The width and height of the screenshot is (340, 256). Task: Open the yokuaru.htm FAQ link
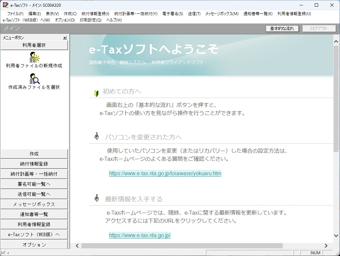tap(165, 173)
